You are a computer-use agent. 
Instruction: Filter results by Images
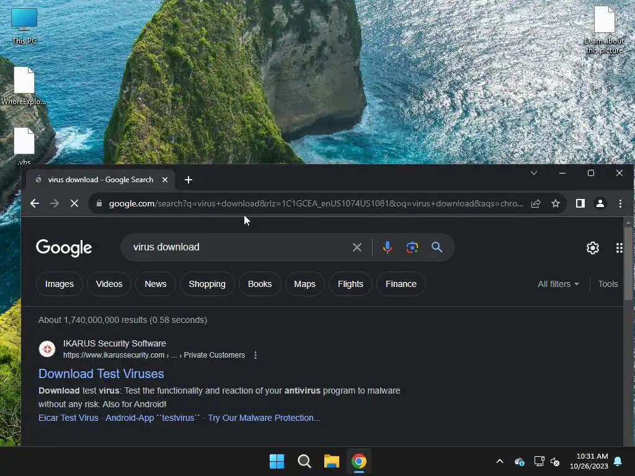(59, 284)
